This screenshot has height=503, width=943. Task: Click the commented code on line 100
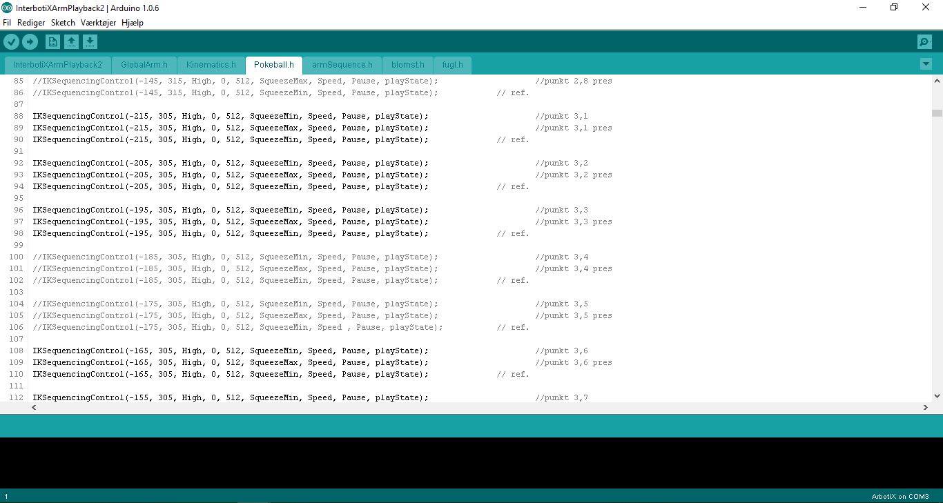point(235,257)
